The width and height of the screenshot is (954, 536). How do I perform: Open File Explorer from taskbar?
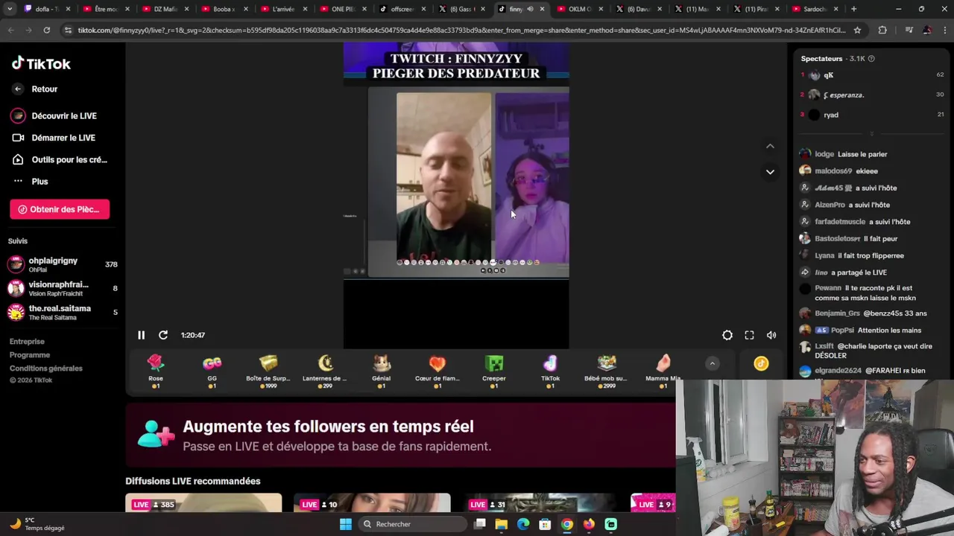coord(502,524)
